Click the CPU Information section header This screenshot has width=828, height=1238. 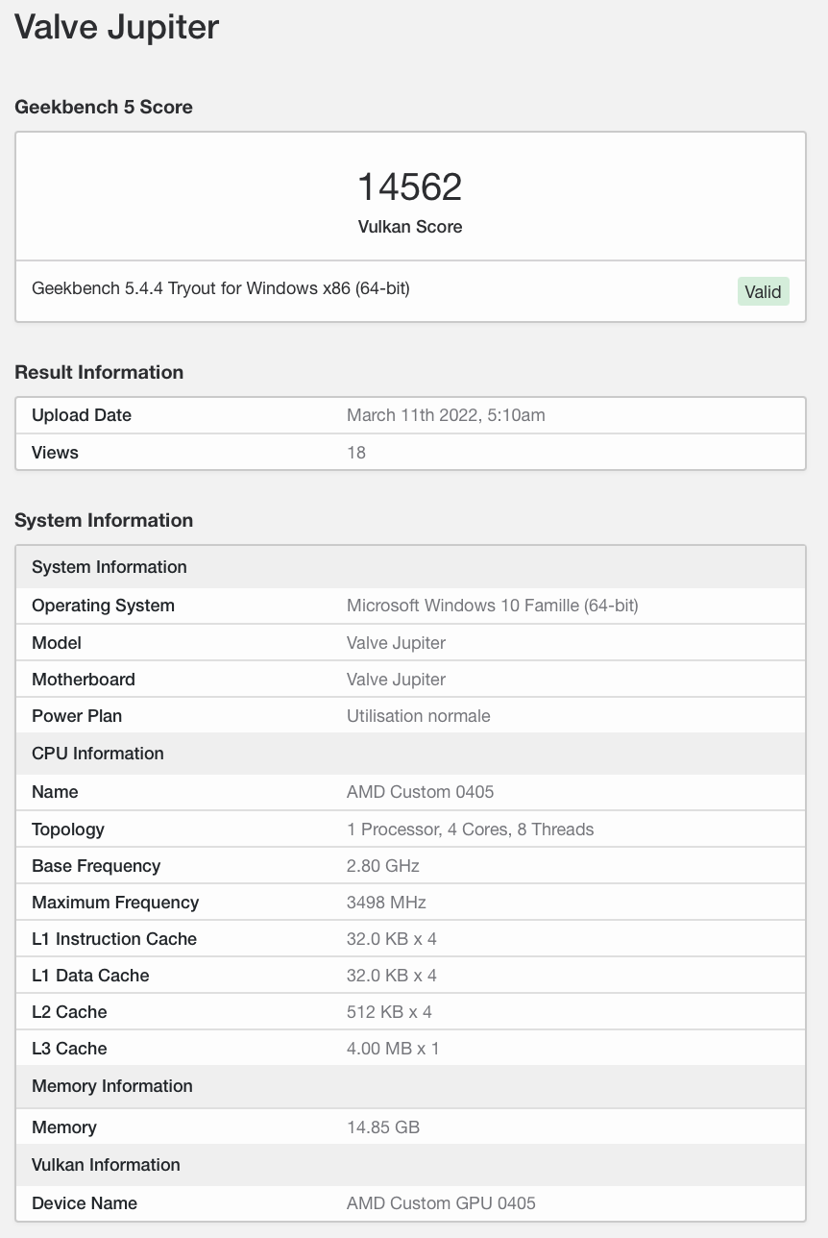click(x=98, y=754)
